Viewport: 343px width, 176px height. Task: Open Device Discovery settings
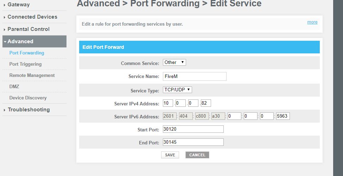pos(28,98)
